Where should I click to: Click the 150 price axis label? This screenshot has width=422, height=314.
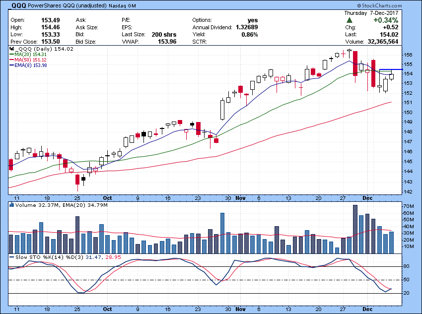pyautogui.click(x=408, y=113)
